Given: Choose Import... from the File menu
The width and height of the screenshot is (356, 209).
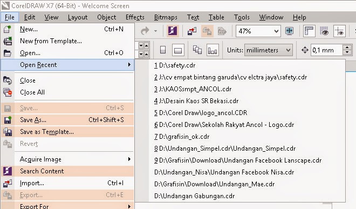Looking at the screenshot, I should [67, 183].
